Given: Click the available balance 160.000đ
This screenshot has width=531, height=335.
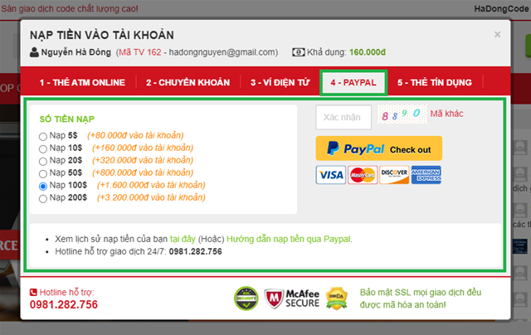Looking at the screenshot, I should [x=368, y=52].
